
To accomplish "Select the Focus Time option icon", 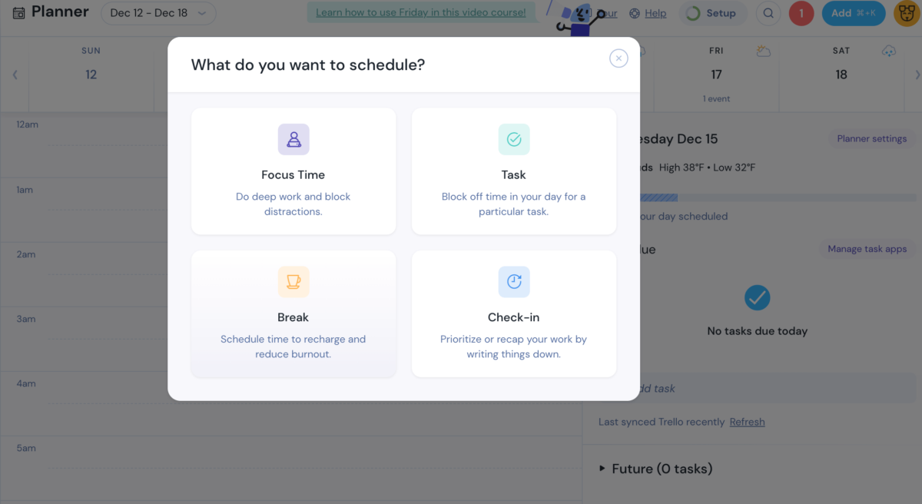I will coord(293,139).
